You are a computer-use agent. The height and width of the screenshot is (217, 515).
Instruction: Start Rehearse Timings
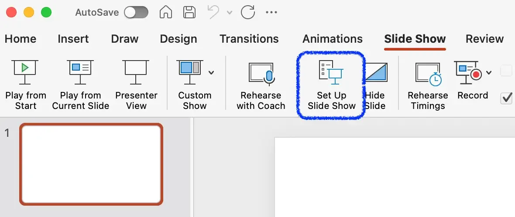tap(428, 85)
